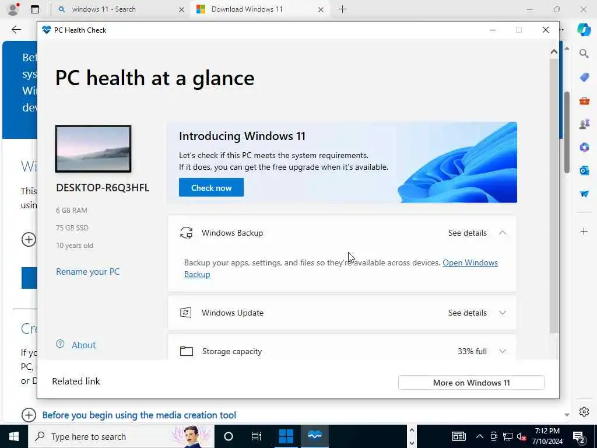597x448 pixels.
Task: Click the muted volume icon in tray
Action: pyautogui.click(x=522, y=437)
